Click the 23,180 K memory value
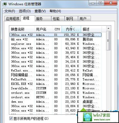 tap(72, 88)
